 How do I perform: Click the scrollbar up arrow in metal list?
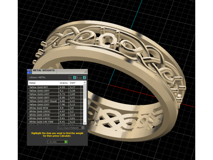pos(85,82)
